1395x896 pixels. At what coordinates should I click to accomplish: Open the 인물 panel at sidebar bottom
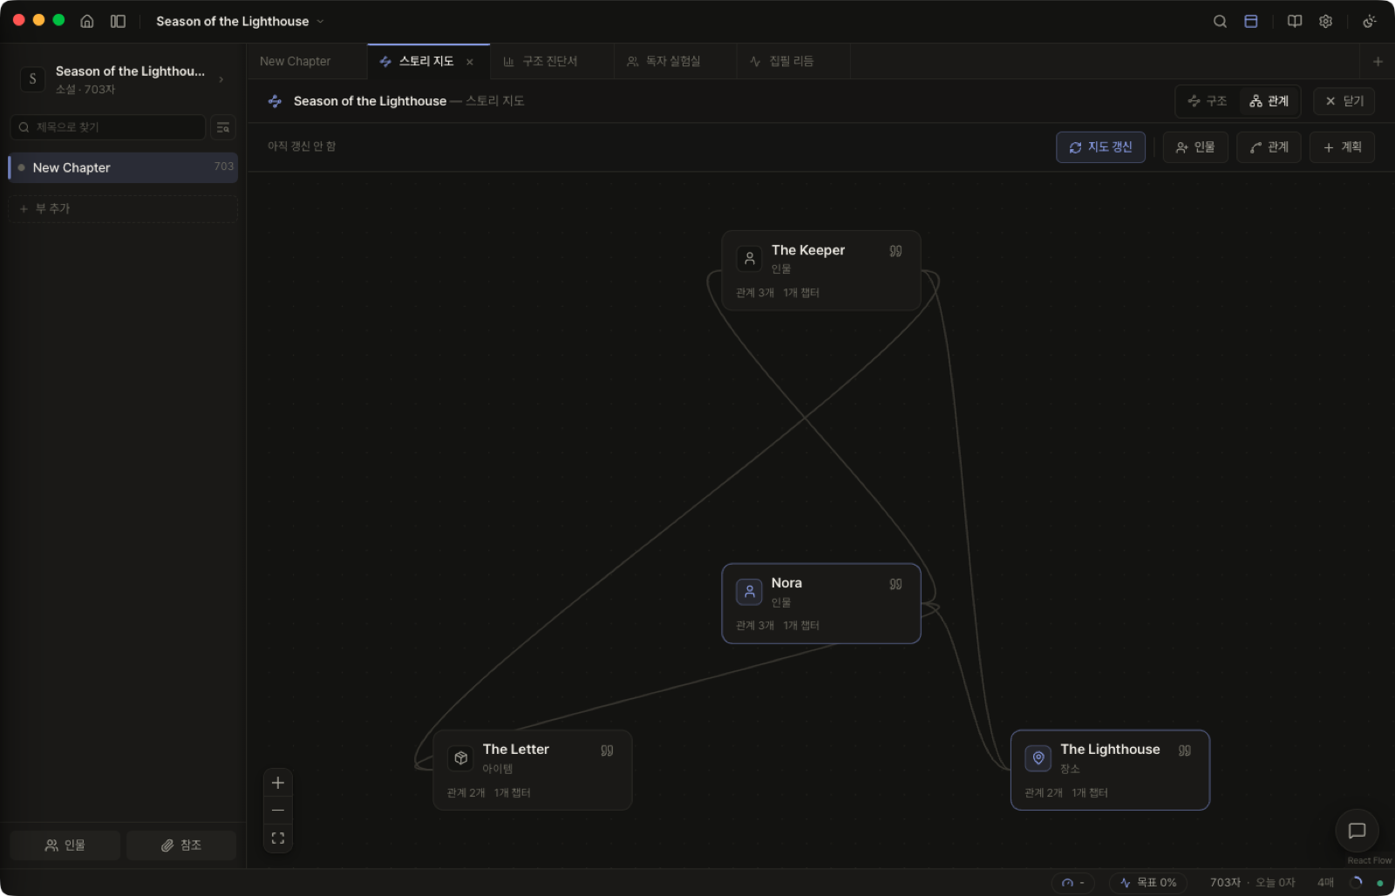(65, 845)
